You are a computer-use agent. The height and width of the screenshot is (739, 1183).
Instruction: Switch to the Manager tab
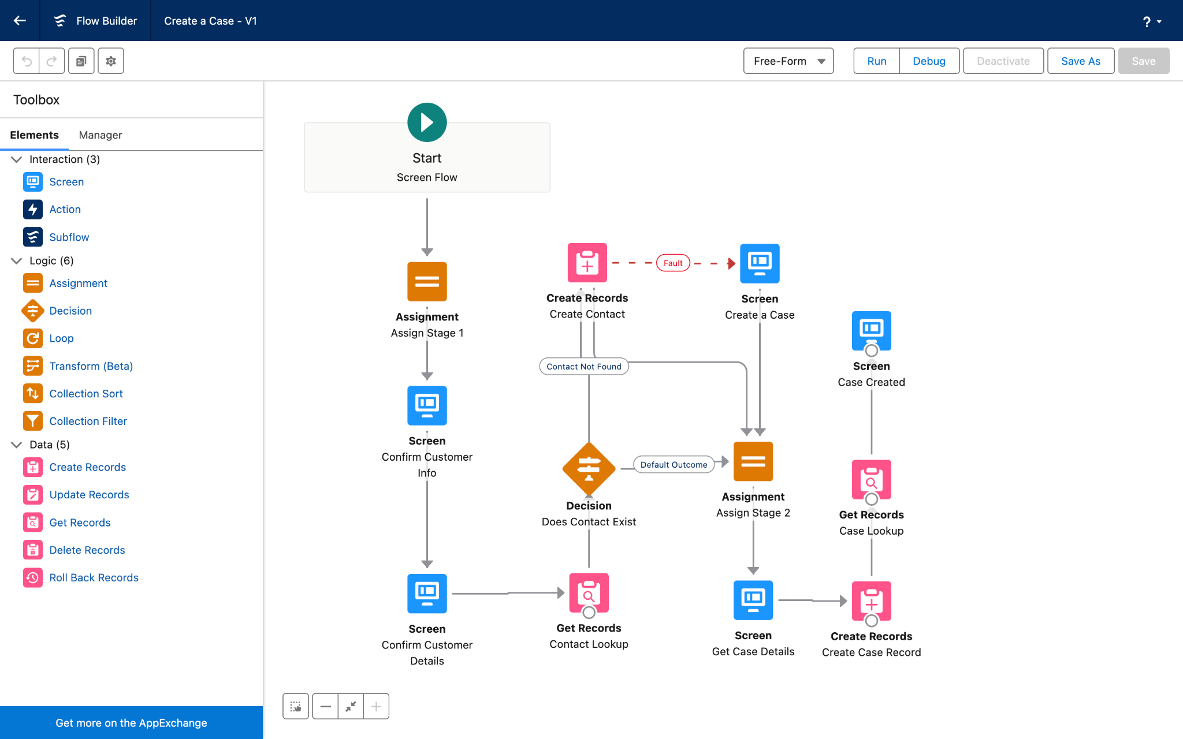coord(100,135)
